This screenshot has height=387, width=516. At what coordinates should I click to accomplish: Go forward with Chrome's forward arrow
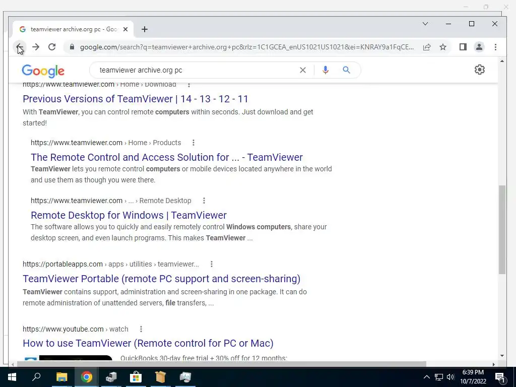coord(36,47)
